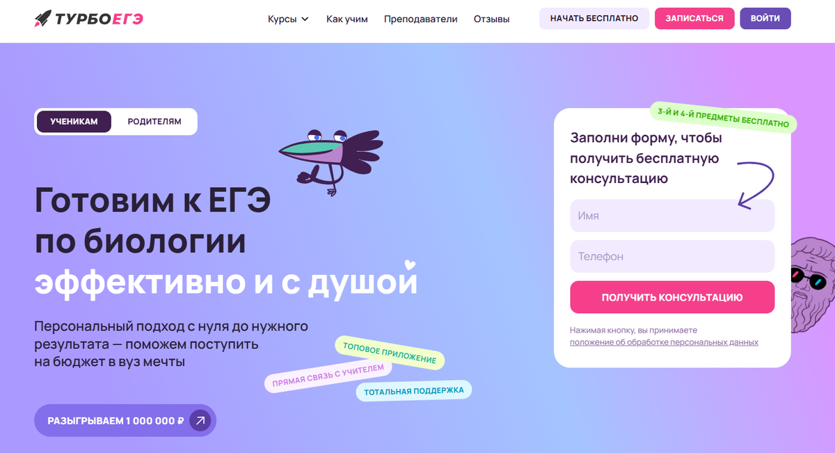Switch to the Ученикам toggle option
Image resolution: width=835 pixels, height=453 pixels.
[74, 121]
